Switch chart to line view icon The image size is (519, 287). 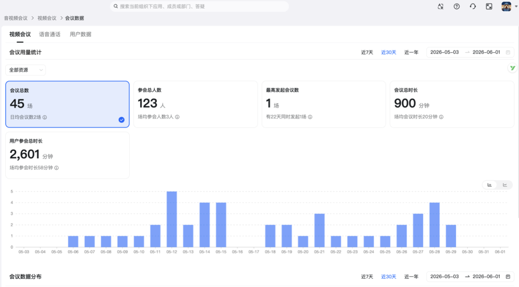click(505, 185)
